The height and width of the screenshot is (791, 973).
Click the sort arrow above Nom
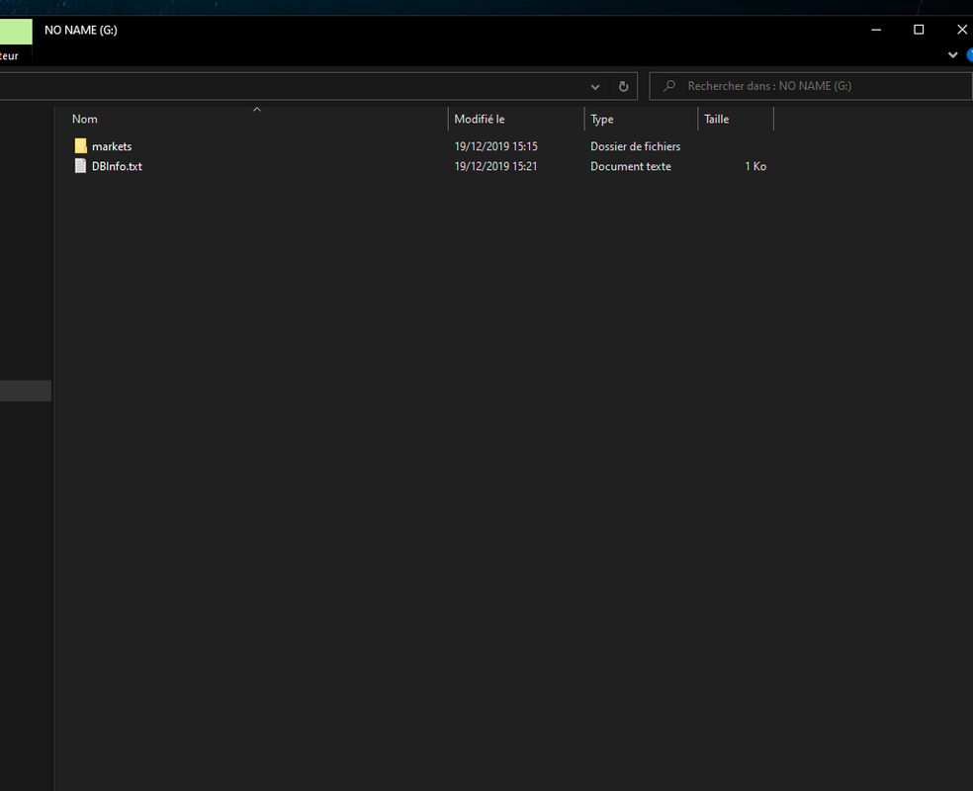click(x=257, y=110)
